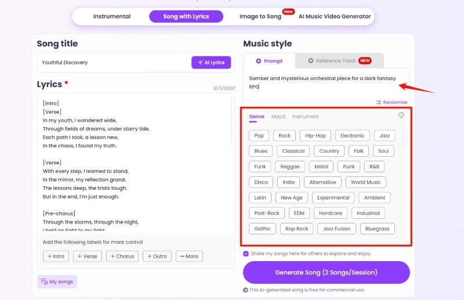Screen dimensions: 464x300
Task: Choose EDM genre tag
Action: pos(299,213)
